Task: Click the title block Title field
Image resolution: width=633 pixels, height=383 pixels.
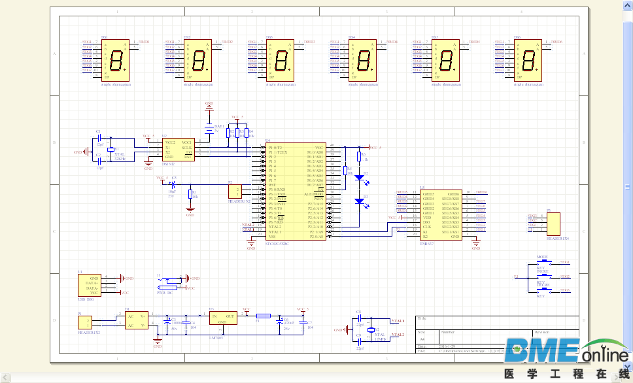Action: [497, 323]
